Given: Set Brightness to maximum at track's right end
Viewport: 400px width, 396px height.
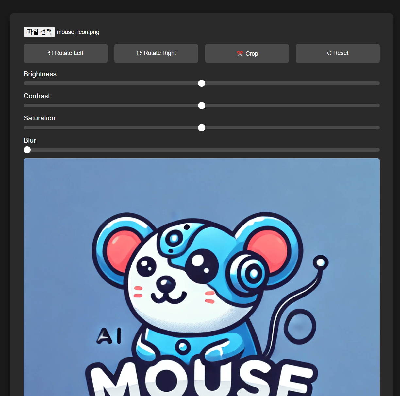Looking at the screenshot, I should pyautogui.click(x=378, y=83).
